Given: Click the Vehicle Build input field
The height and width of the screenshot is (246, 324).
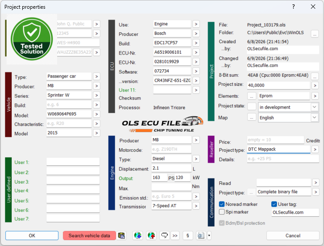Looking at the screenshot, I should pyautogui.click(x=69, y=105).
